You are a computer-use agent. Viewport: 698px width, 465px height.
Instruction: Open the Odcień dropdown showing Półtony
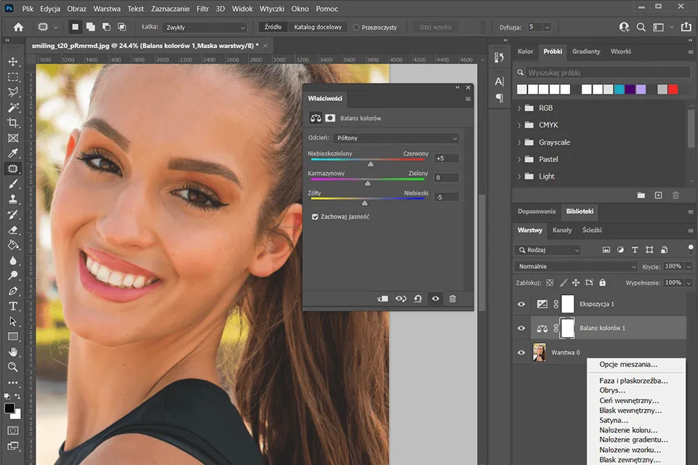point(396,138)
